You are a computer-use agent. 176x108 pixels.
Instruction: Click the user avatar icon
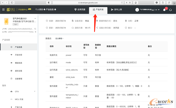(x=137, y=10)
